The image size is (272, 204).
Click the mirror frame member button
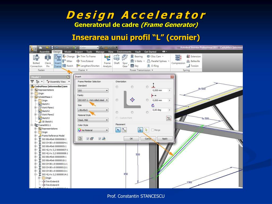169,118
